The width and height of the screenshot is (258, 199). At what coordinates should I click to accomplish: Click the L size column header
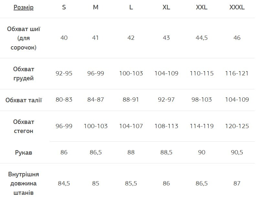coord(131,7)
